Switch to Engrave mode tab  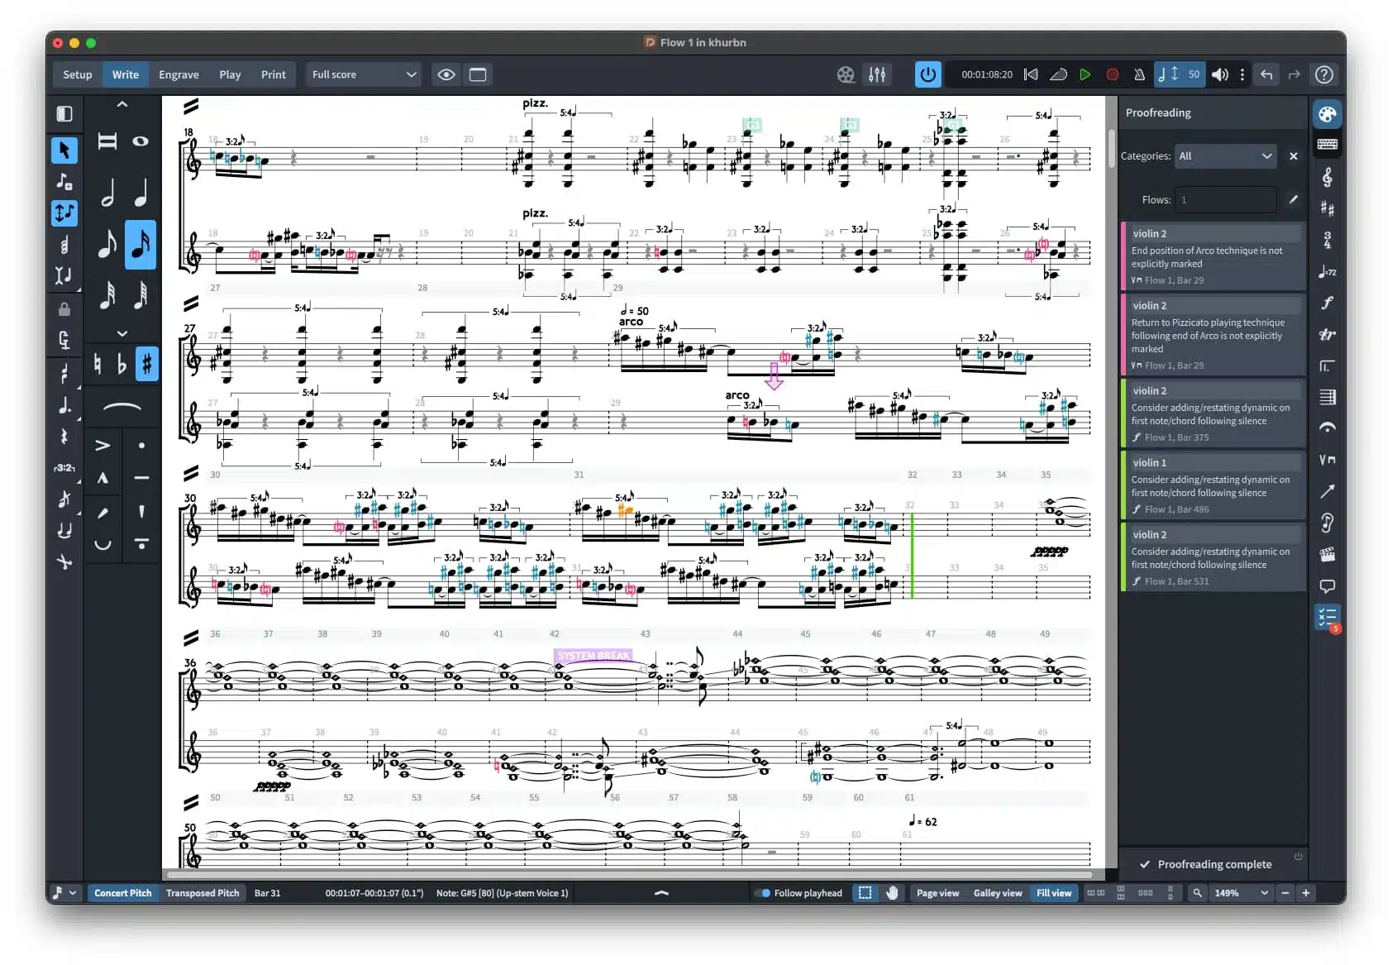[179, 74]
